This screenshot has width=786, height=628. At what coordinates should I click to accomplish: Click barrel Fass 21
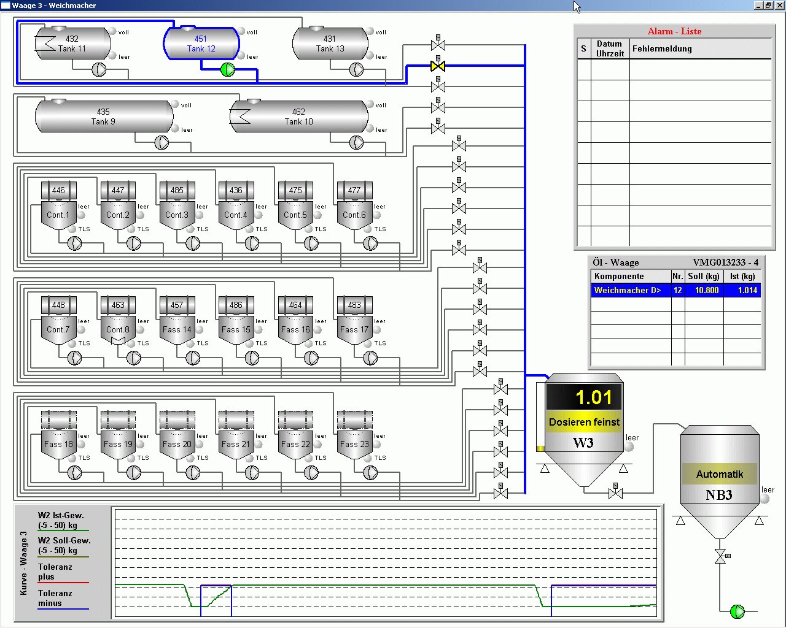coord(236,435)
